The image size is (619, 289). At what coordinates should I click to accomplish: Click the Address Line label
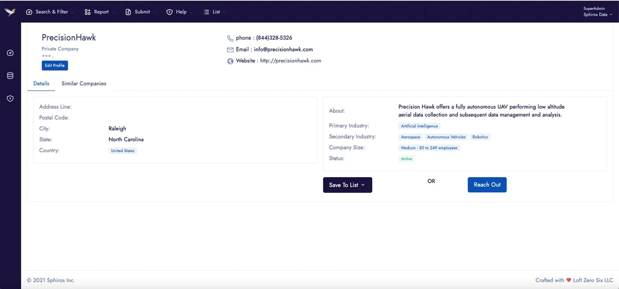[x=55, y=107]
